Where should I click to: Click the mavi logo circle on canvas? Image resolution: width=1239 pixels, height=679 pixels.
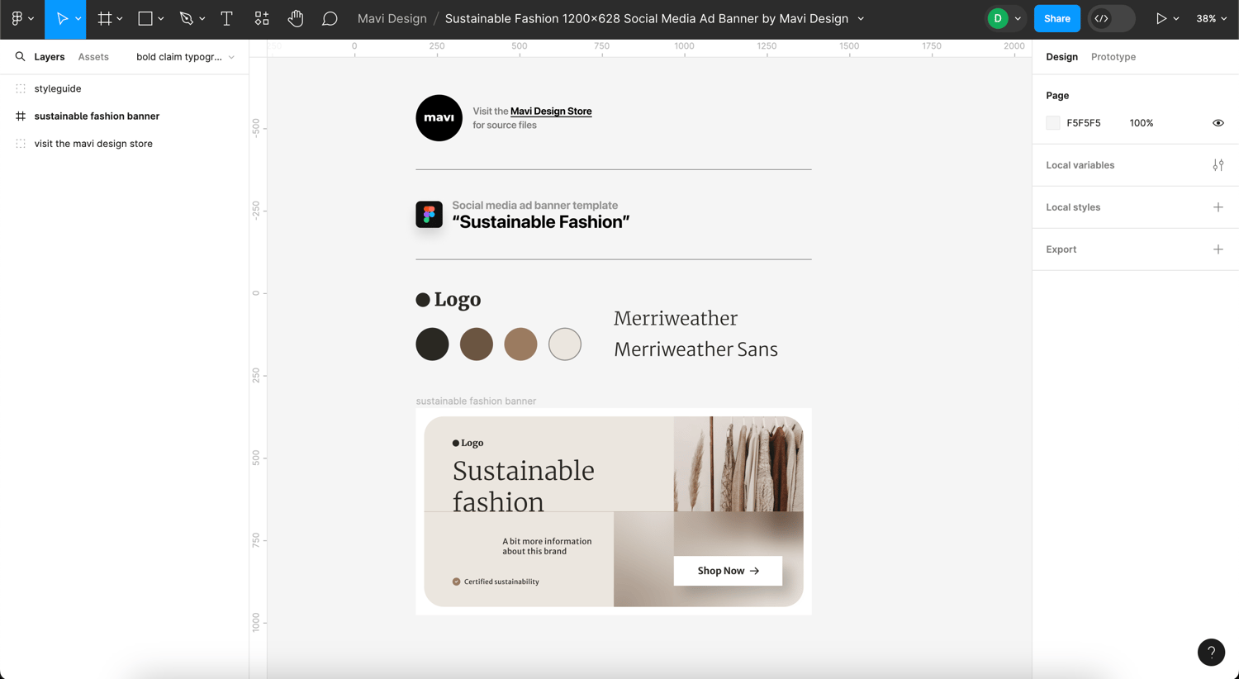439,118
